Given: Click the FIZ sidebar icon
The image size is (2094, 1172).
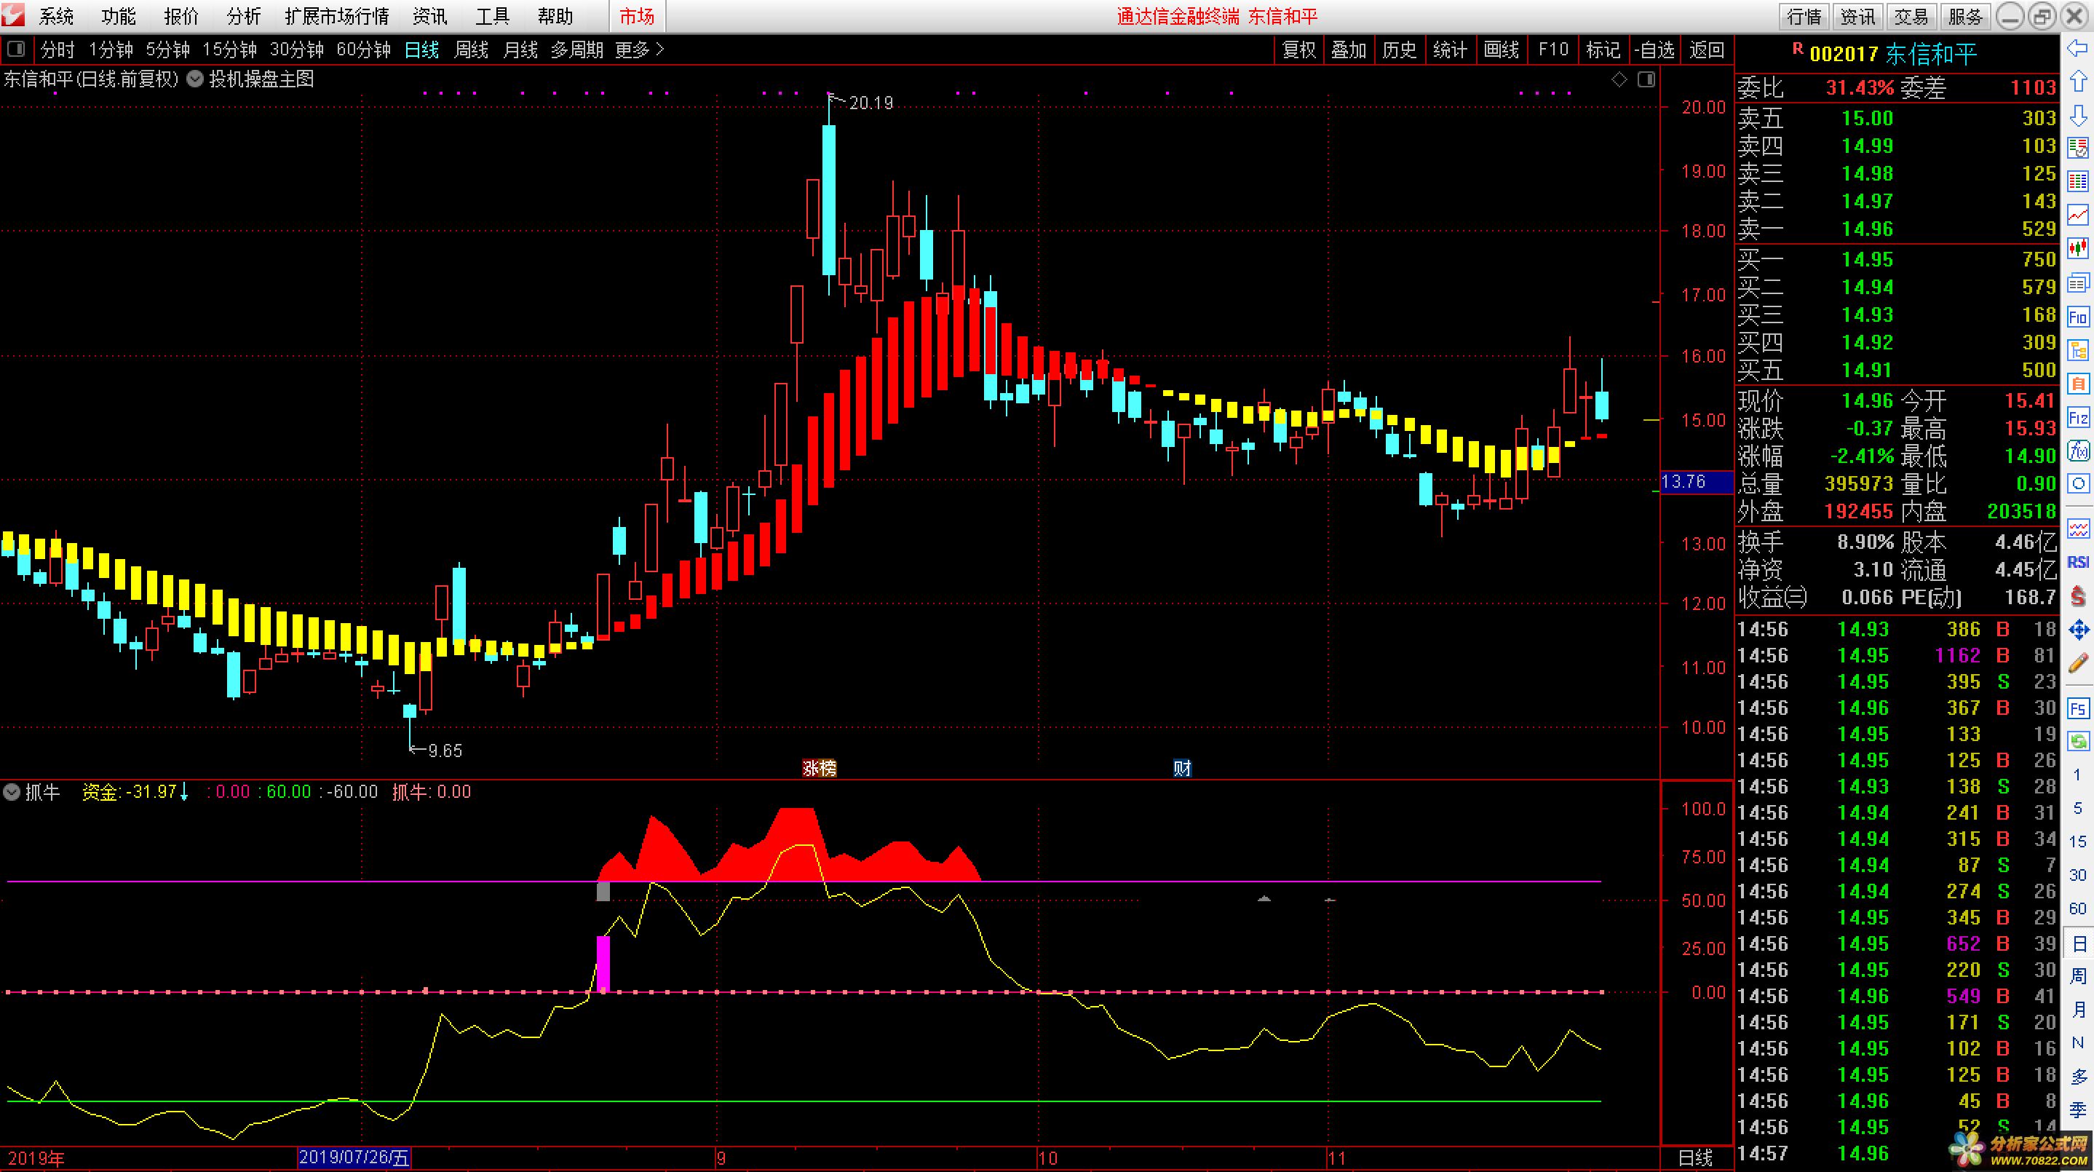Looking at the screenshot, I should 2079,418.
